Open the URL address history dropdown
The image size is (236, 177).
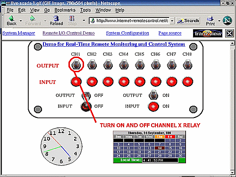point(172,21)
